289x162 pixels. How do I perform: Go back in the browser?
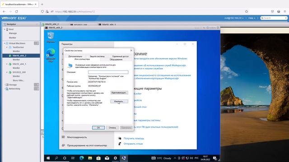(x=4, y=11)
